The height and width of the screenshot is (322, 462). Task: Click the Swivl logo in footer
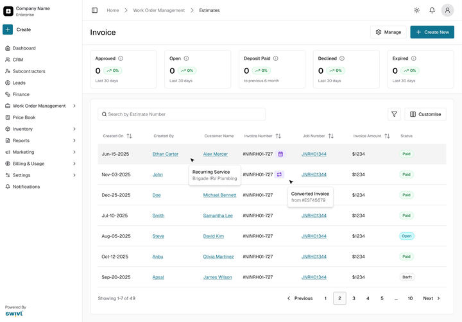click(14, 314)
